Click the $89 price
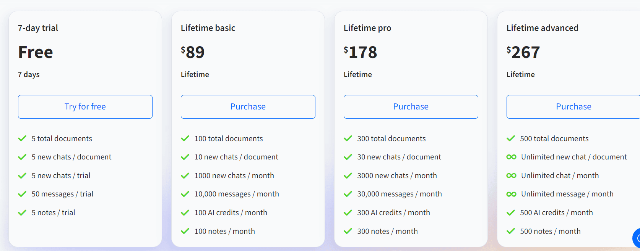This screenshot has height=251, width=640. pos(193,52)
